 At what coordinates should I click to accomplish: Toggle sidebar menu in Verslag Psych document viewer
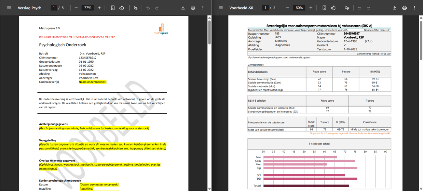tap(9, 8)
